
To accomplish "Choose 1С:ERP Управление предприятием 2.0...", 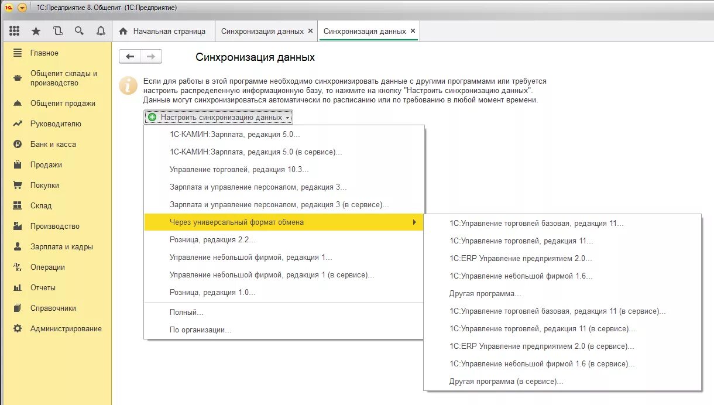I will (x=562, y=258).
